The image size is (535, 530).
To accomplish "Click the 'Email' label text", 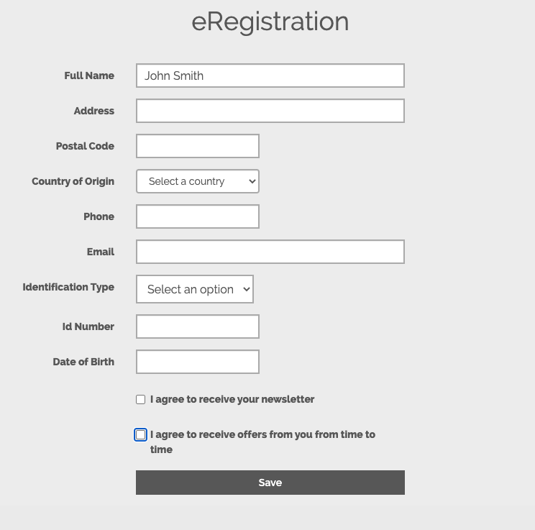I will pyautogui.click(x=101, y=252).
